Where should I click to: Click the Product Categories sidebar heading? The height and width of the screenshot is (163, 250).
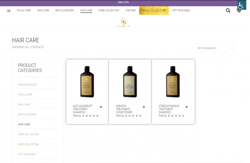(x=30, y=68)
